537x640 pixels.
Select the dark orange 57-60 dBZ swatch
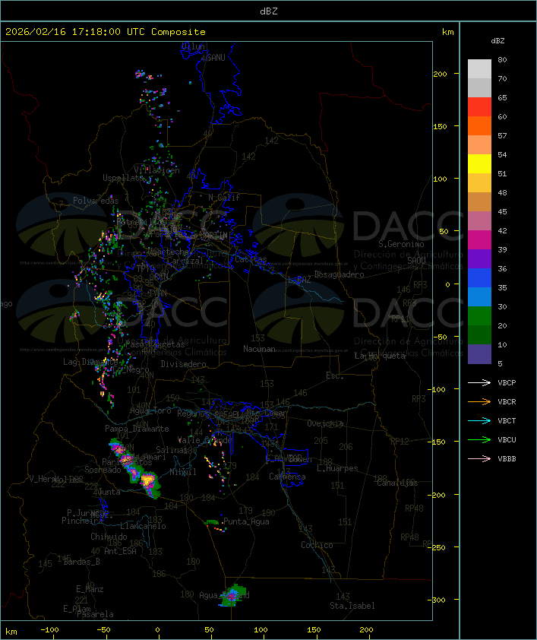point(479,126)
